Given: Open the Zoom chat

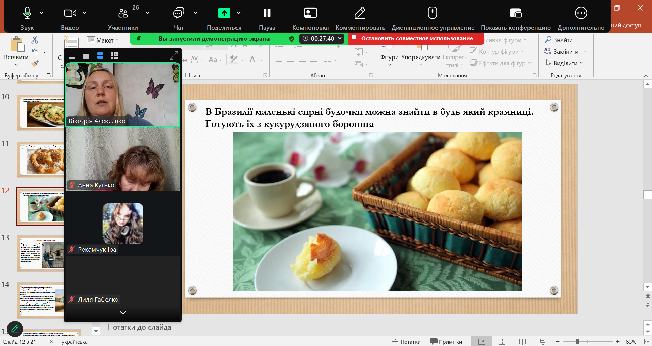Looking at the screenshot, I should point(178,13).
